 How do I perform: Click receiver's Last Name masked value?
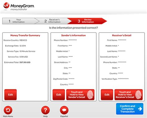pos(122,51)
